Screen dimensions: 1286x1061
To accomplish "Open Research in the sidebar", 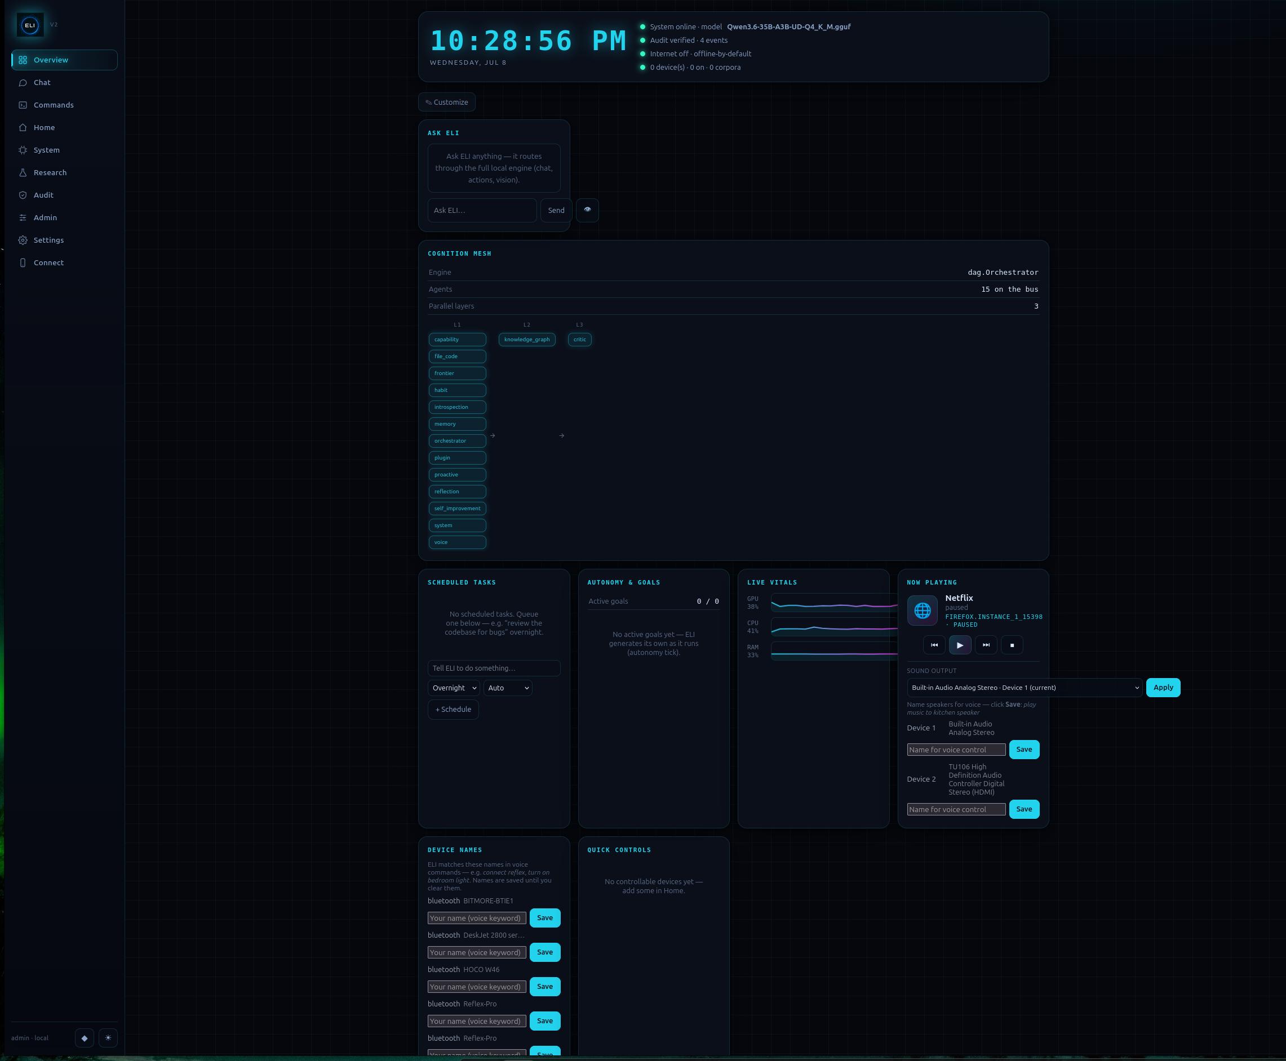I will click(x=64, y=172).
